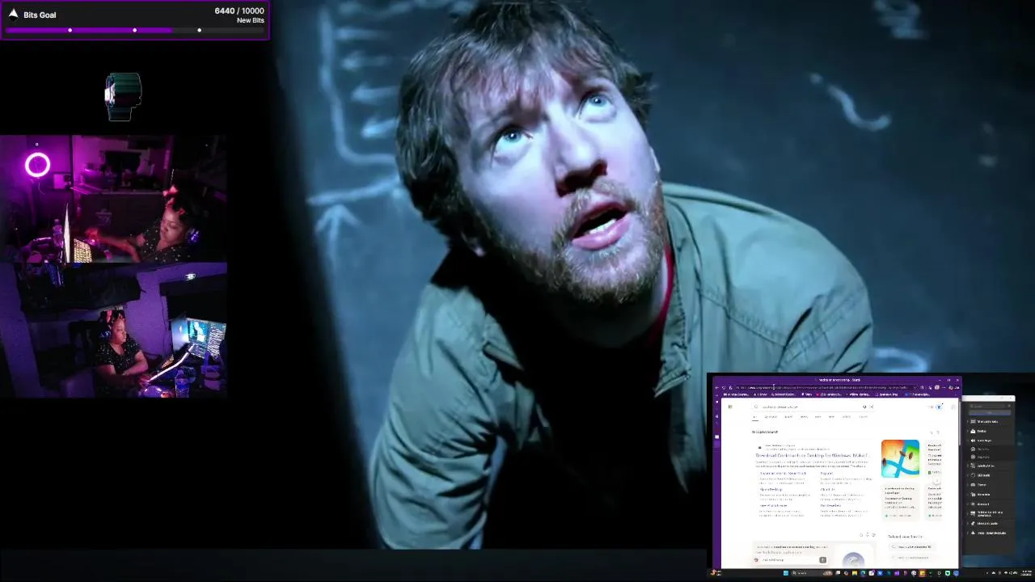Select the lower webcam feed showing monitors
Image resolution: width=1035 pixels, height=582 pixels.
(113, 331)
